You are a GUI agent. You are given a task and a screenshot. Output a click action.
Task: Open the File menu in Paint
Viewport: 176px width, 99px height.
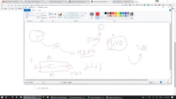point(27,10)
